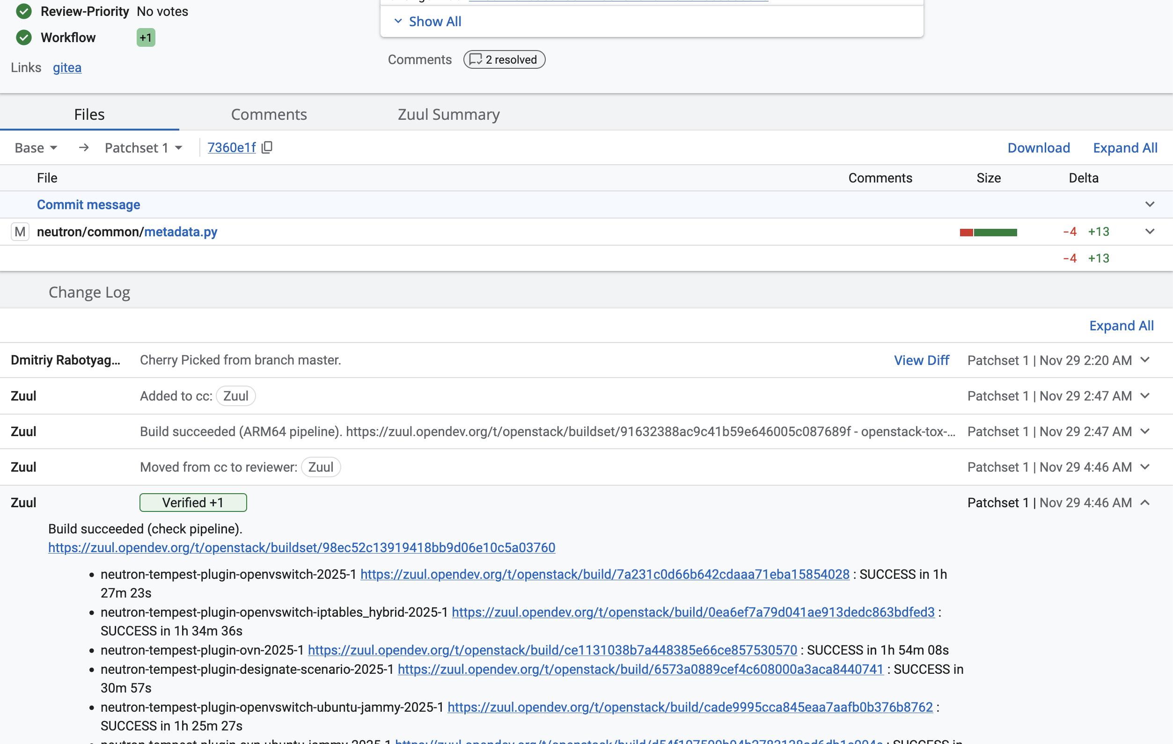Click the Change Log heading

[89, 292]
